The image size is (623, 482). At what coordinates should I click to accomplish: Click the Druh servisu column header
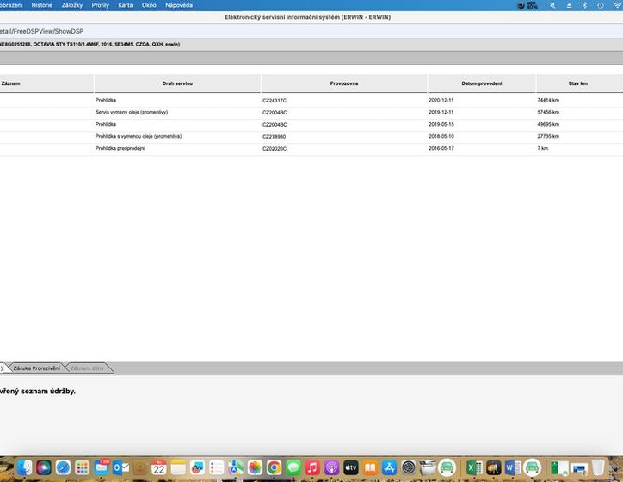pos(177,83)
